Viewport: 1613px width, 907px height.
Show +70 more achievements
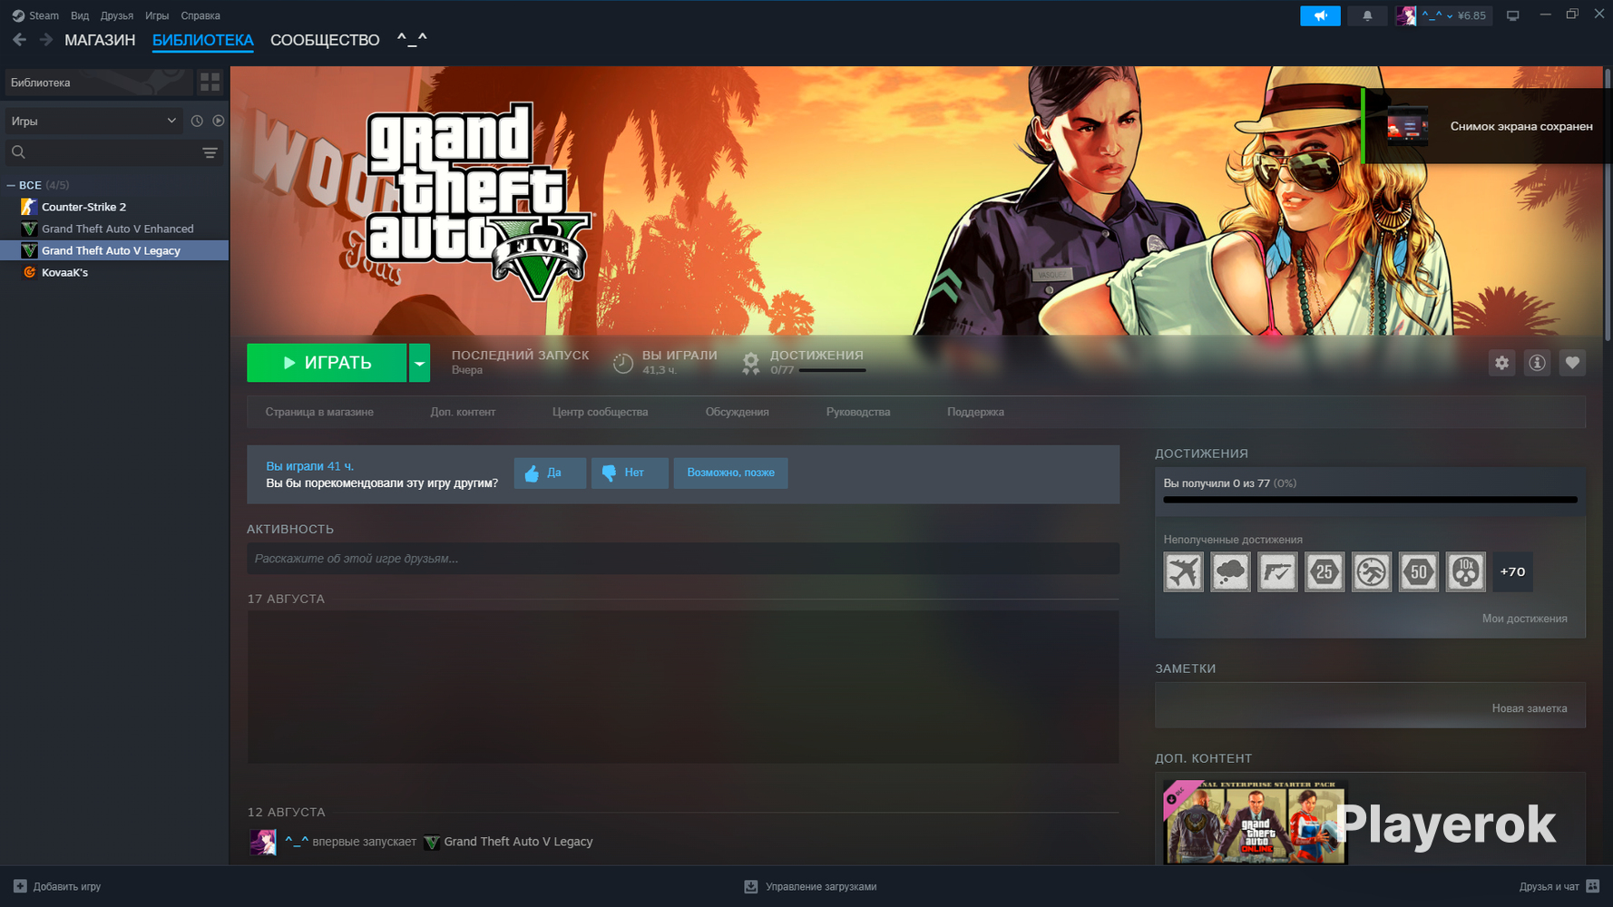[x=1512, y=572]
